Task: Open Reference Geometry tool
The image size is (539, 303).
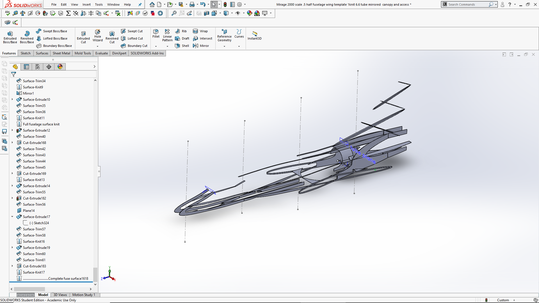Action: pyautogui.click(x=224, y=35)
